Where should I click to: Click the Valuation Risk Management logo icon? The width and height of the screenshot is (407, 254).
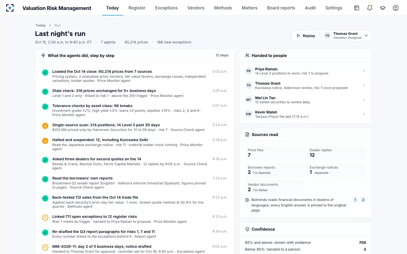10,8
